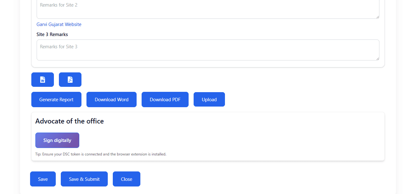Image resolution: width=417 pixels, height=194 pixels.
Task: Click Download PDF
Action: tap(165, 99)
